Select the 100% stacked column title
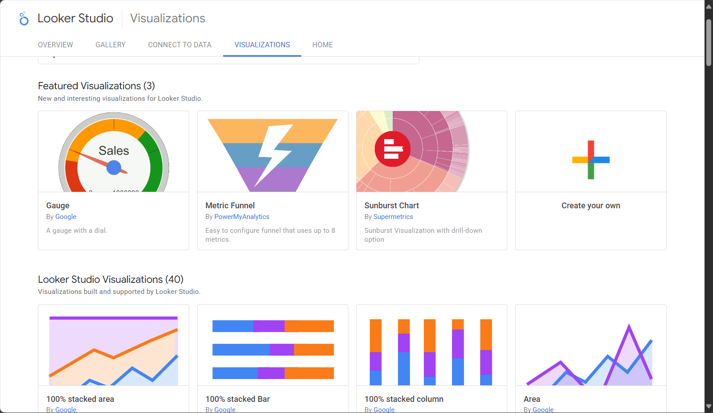Image resolution: width=713 pixels, height=413 pixels. click(x=404, y=399)
